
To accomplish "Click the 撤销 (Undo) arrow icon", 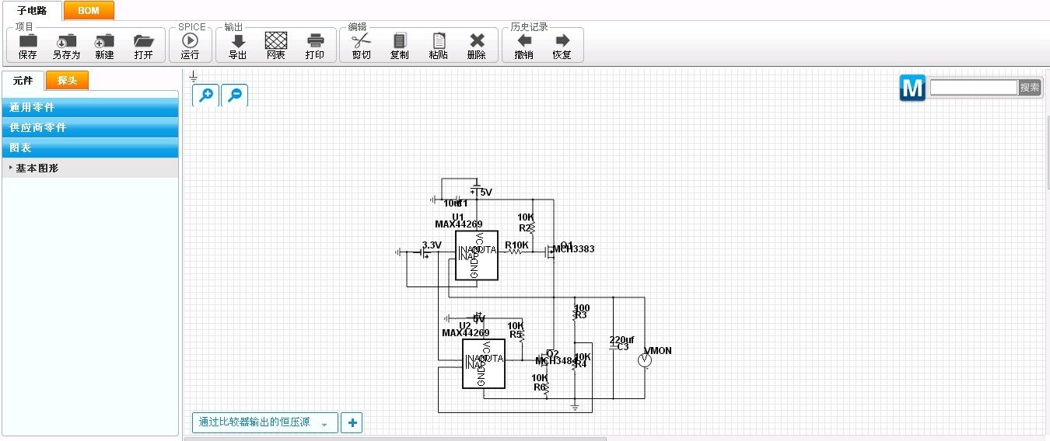I will click(x=524, y=40).
